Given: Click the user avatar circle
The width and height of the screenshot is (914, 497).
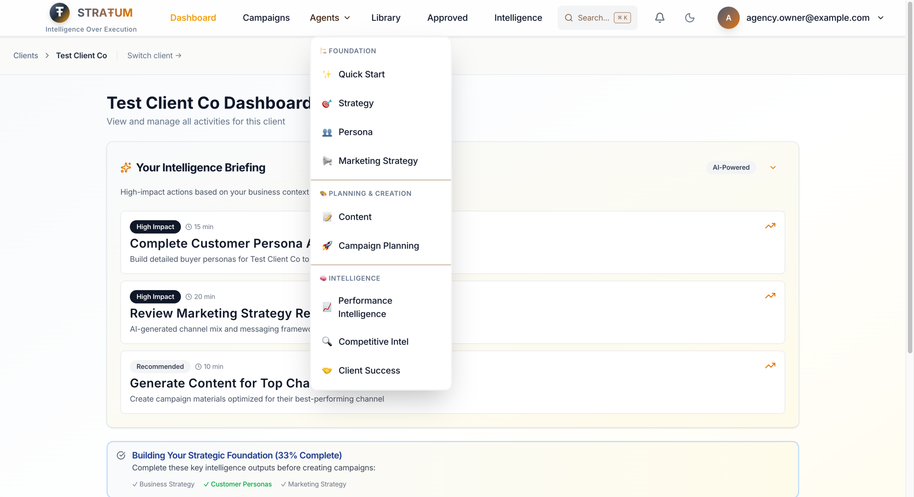Looking at the screenshot, I should pos(728,17).
